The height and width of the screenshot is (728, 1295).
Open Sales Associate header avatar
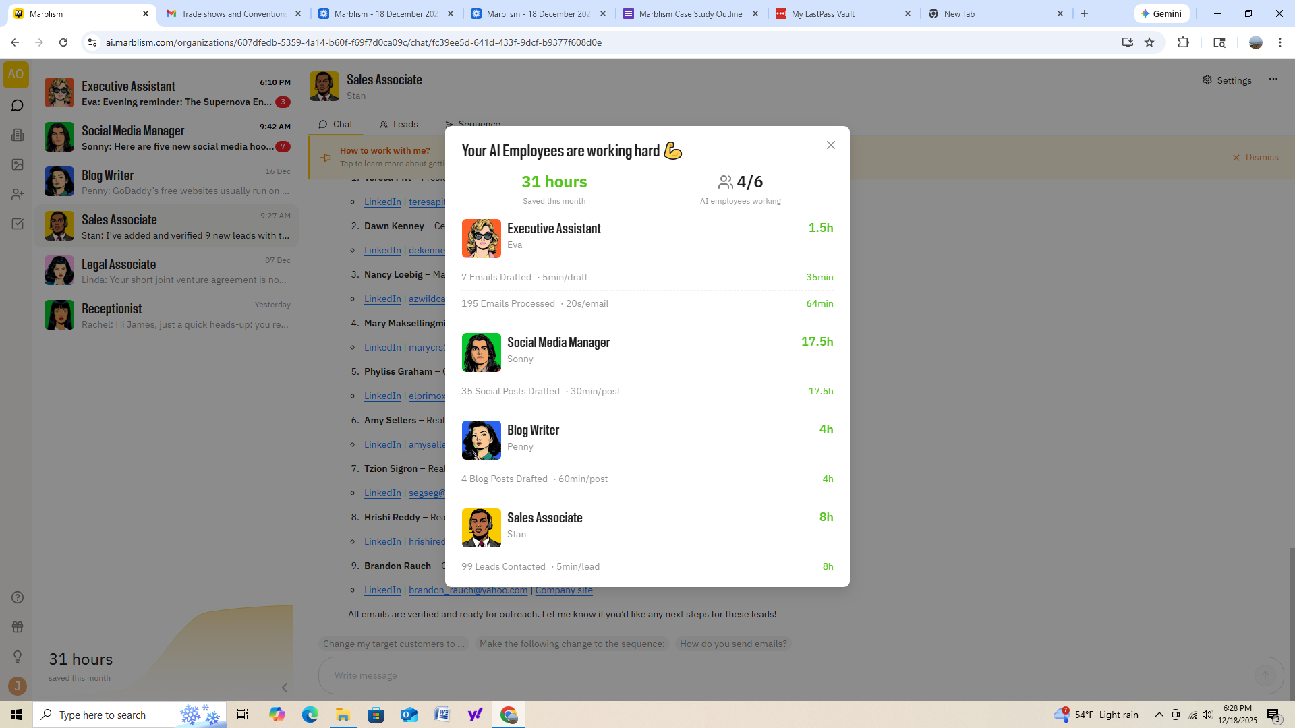coord(324,86)
